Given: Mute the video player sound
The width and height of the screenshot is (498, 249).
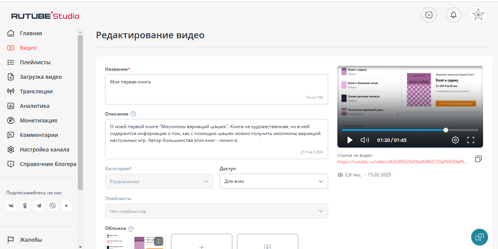Looking at the screenshot, I should pyautogui.click(x=365, y=140).
